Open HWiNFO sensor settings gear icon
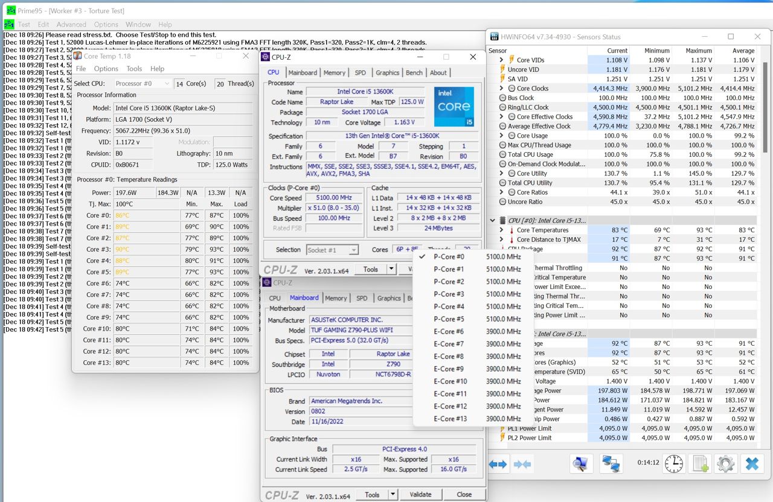Screen dimensions: 773x502 pyautogui.click(x=725, y=463)
